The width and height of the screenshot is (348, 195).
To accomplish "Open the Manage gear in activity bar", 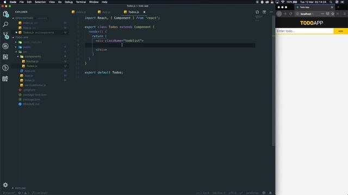I will coord(5,185).
